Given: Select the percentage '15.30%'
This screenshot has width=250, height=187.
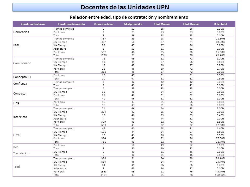Looking at the screenshot, I should [x=220, y=52].
